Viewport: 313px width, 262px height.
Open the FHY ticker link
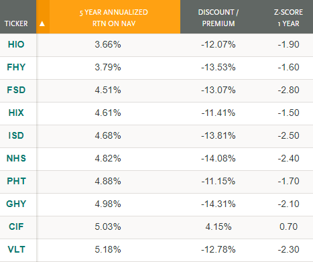pyautogui.click(x=16, y=67)
